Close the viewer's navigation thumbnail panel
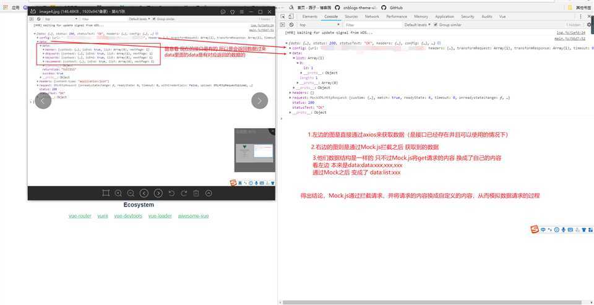Image resolution: width=594 pixels, height=305 pixels. (272, 131)
